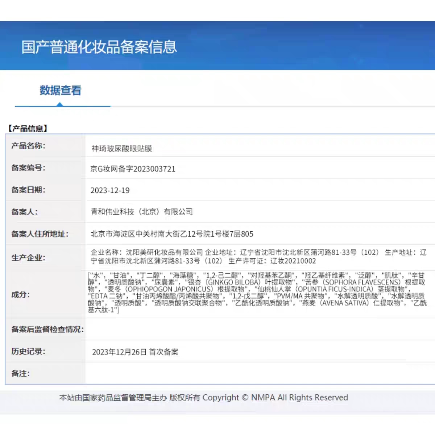The width and height of the screenshot is (435, 435).
Task: Select the record 2023年12月26日 首次备案
Action: (135, 352)
